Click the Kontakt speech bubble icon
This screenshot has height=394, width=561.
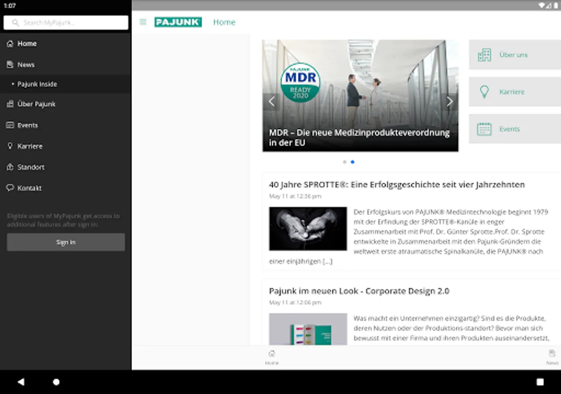coord(10,188)
